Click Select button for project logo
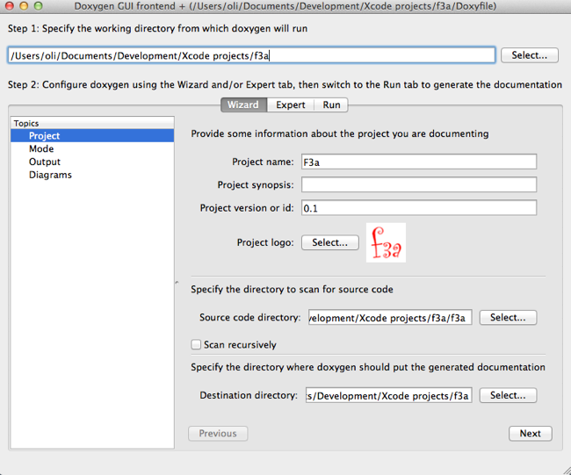Screen dimensions: 571x475 point(329,242)
